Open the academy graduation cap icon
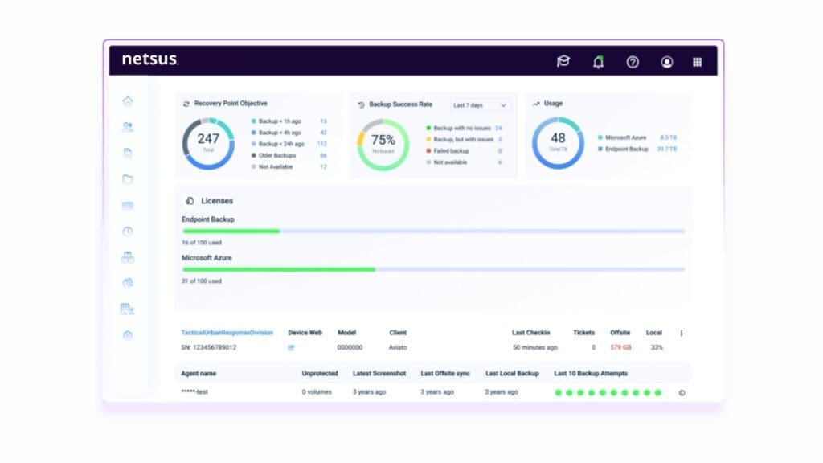This screenshot has height=463, width=823. tap(563, 61)
